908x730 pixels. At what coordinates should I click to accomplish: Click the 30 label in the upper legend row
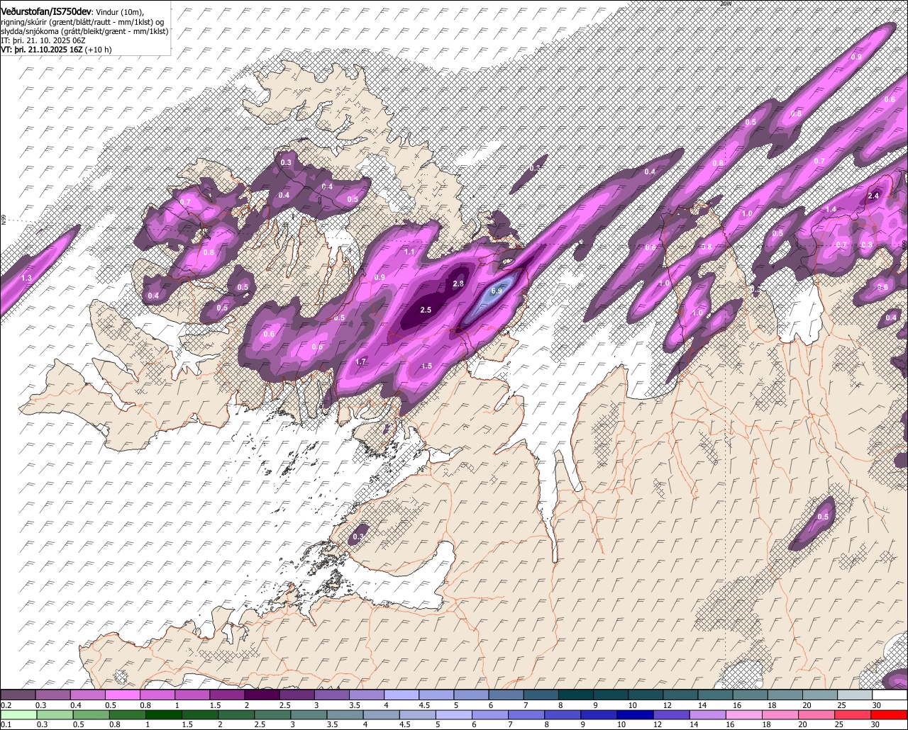coord(876,705)
